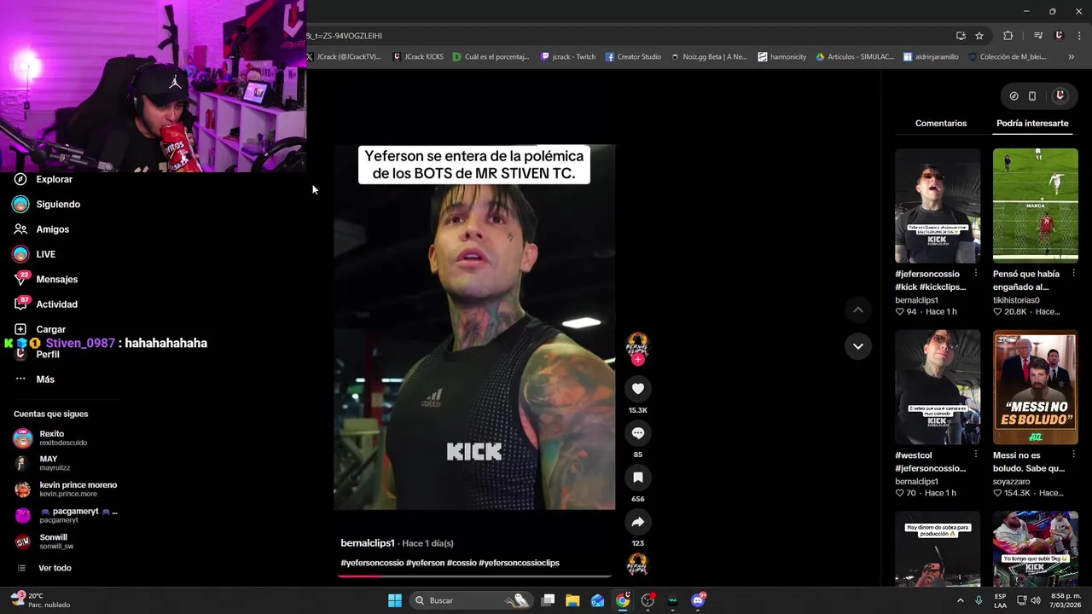Open the spinning sound disc icon
The width and height of the screenshot is (1092, 614).
637,565
